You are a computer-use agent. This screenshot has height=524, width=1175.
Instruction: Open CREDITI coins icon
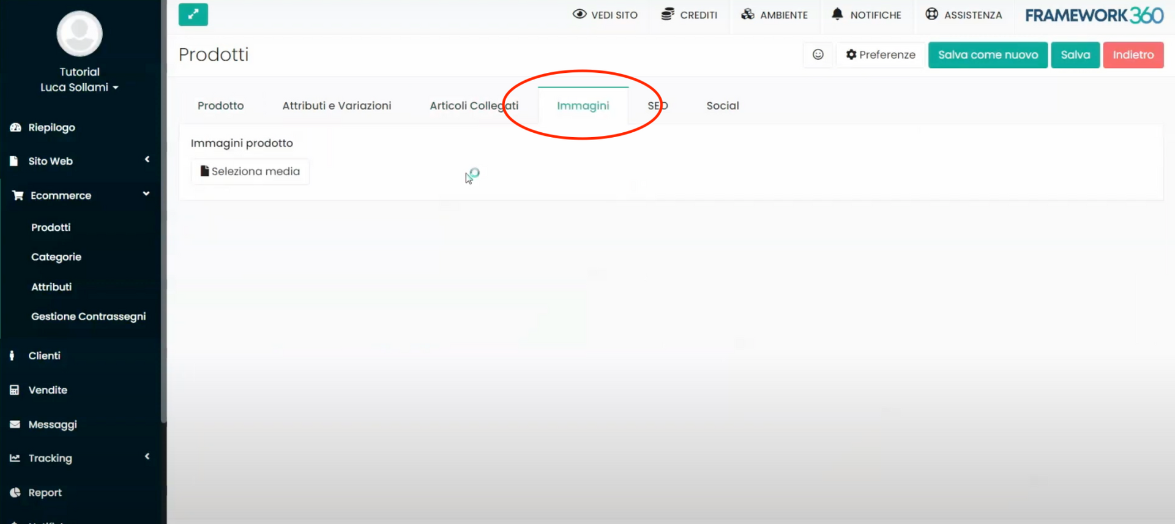668,14
